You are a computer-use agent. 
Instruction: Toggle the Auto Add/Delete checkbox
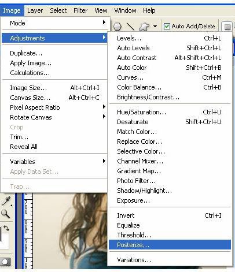[167, 26]
